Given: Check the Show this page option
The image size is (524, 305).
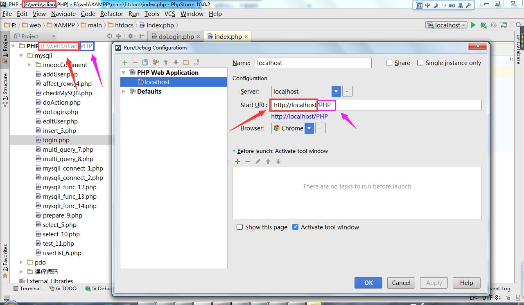Looking at the screenshot, I should click(x=239, y=227).
